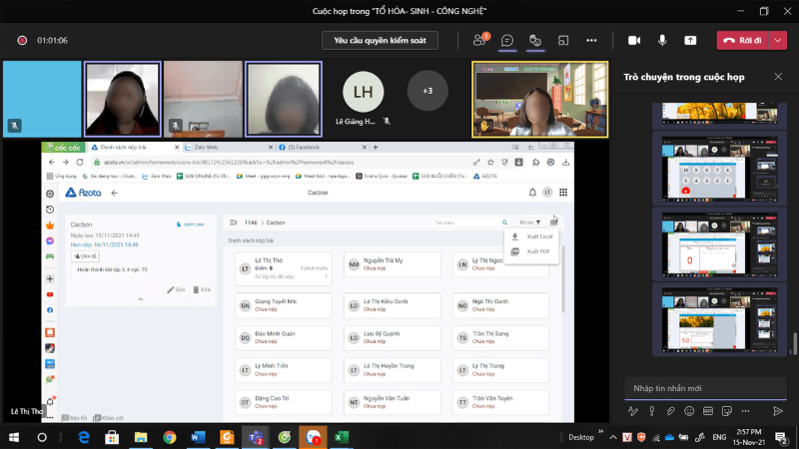
Task: Leave the meeting with Rời đi
Action: [x=742, y=40]
